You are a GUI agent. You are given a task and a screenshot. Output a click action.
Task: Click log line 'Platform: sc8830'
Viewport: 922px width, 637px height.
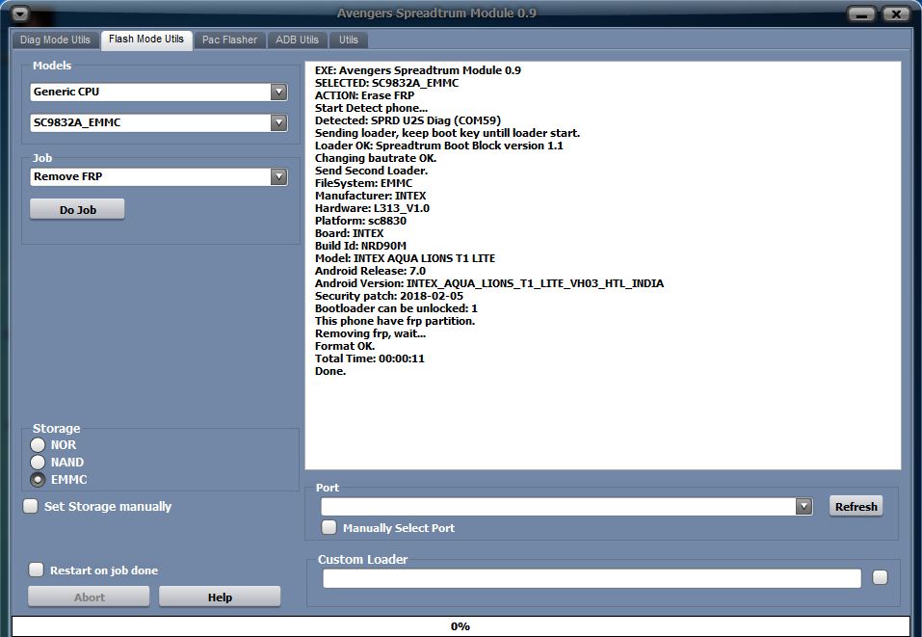pos(360,221)
